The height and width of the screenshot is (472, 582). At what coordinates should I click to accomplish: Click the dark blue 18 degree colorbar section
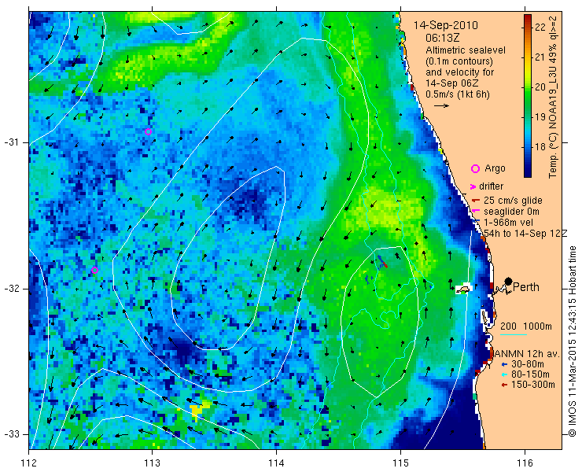tap(528, 147)
